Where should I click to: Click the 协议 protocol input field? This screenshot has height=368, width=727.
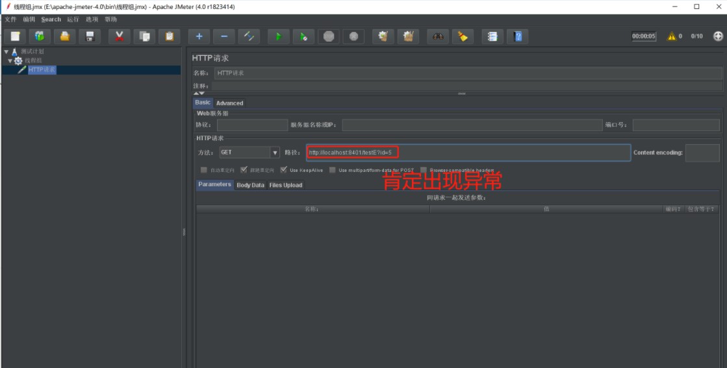point(252,125)
